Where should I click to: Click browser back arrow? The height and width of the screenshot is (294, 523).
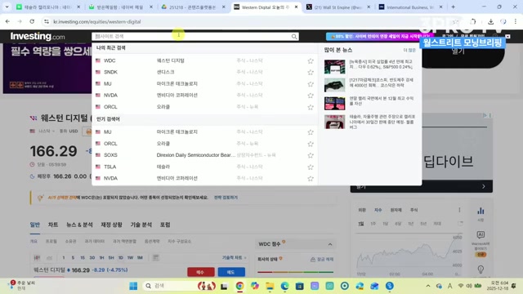(7, 21)
